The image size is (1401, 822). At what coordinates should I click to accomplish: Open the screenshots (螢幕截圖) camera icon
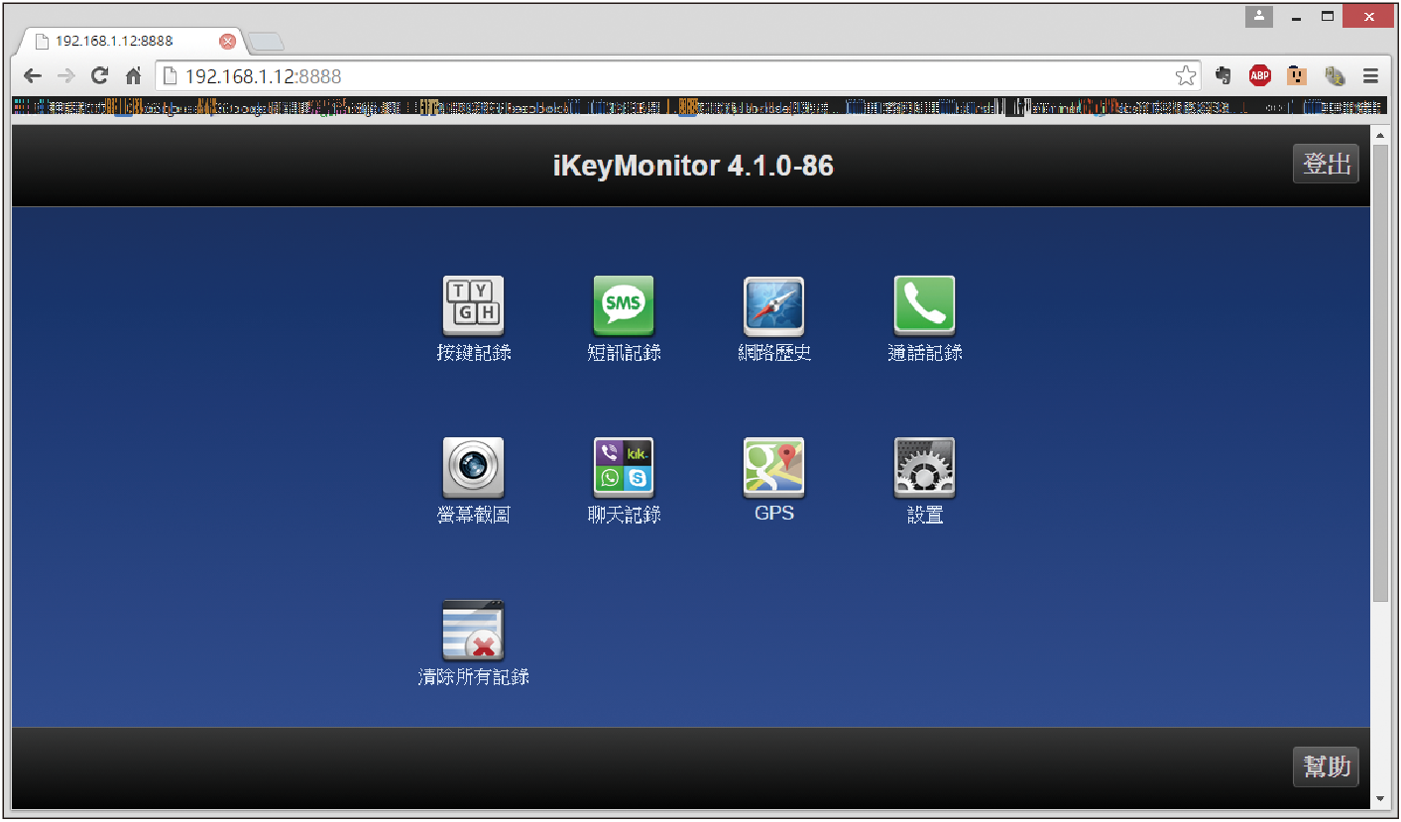(x=473, y=467)
